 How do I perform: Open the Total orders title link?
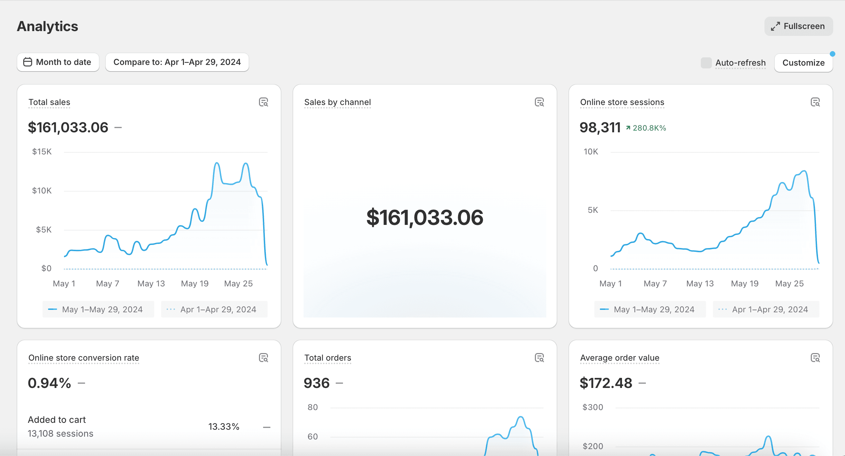click(328, 358)
